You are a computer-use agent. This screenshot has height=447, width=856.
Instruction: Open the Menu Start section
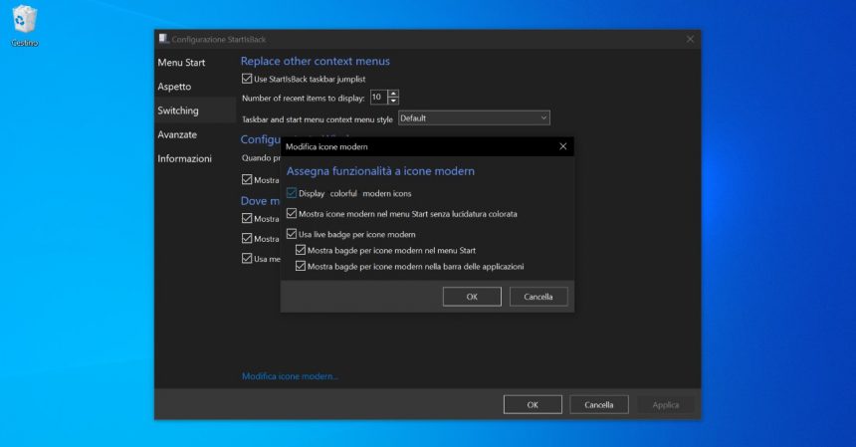181,63
